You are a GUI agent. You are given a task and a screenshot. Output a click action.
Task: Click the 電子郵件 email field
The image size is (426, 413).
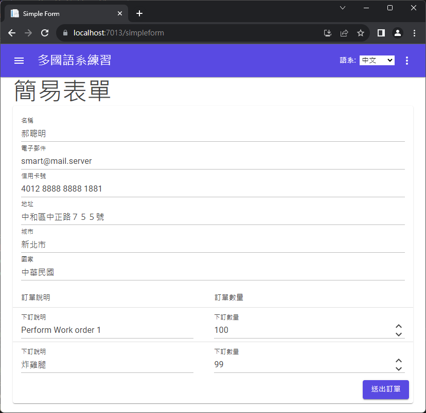(x=212, y=161)
